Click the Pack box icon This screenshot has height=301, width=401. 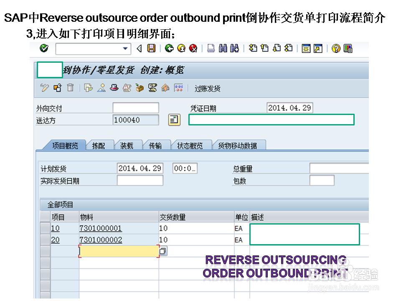tap(140, 88)
